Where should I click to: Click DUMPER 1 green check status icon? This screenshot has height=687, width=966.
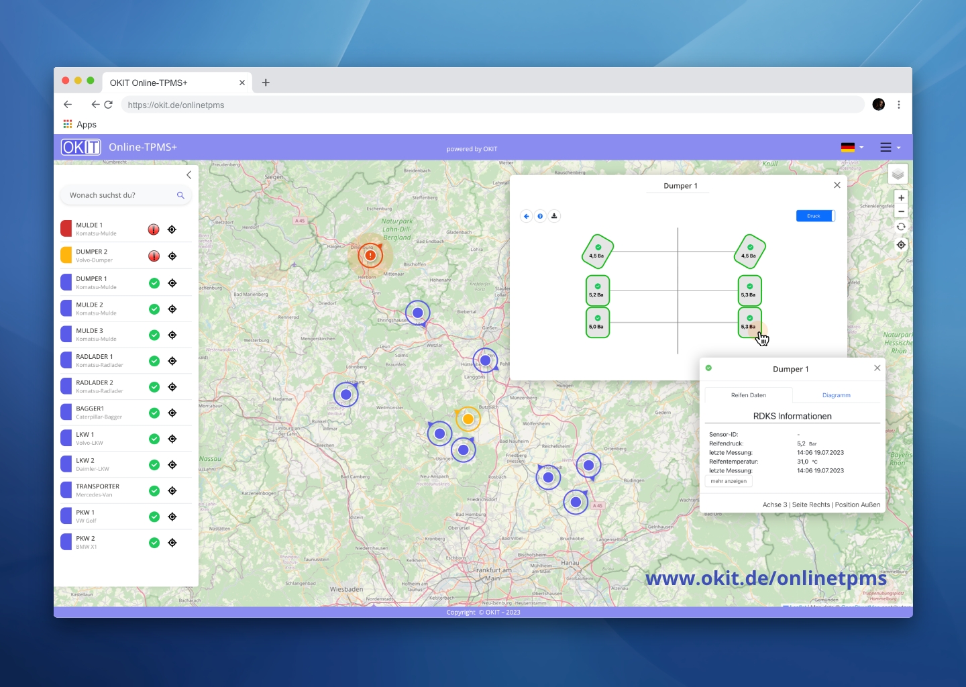[x=154, y=283]
